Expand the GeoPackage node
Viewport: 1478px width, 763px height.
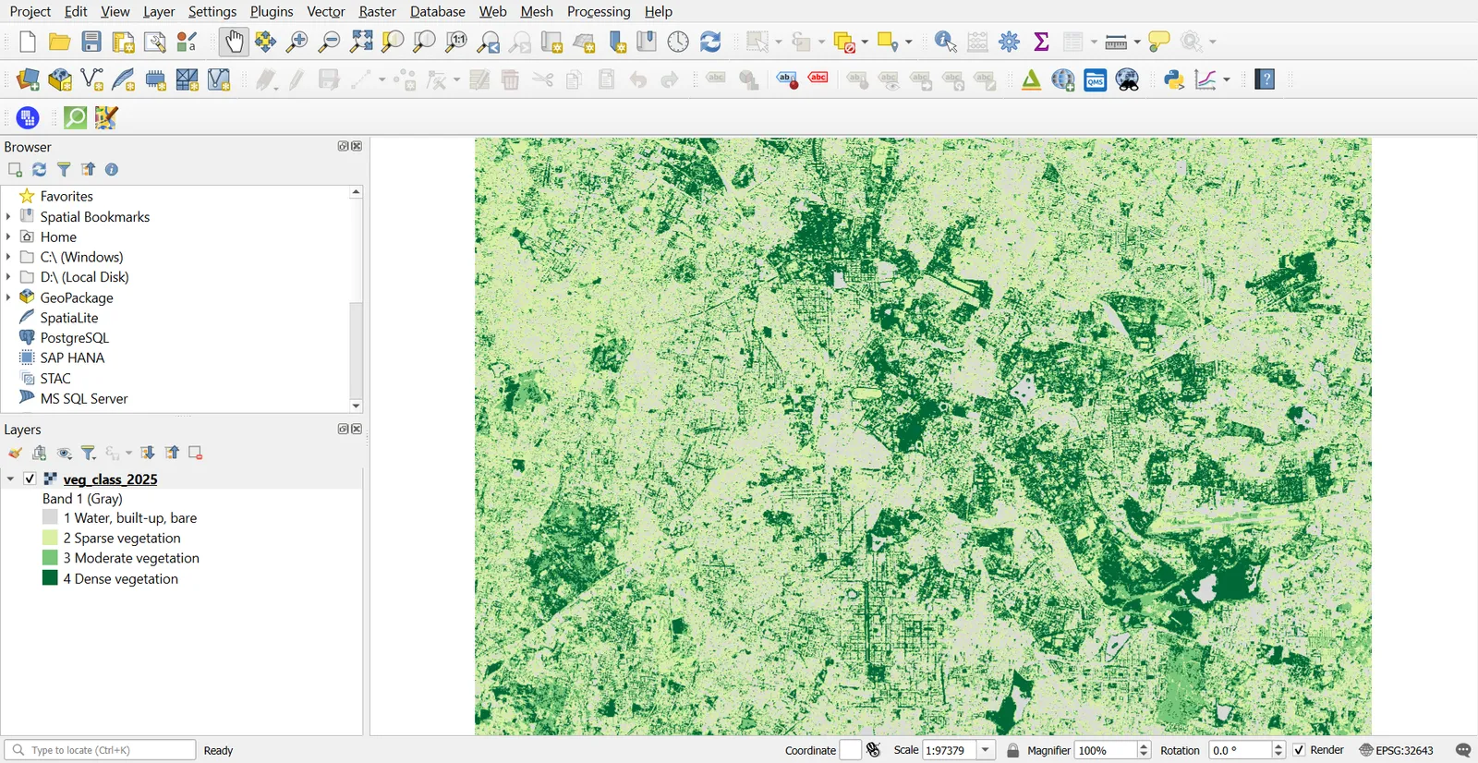point(8,297)
